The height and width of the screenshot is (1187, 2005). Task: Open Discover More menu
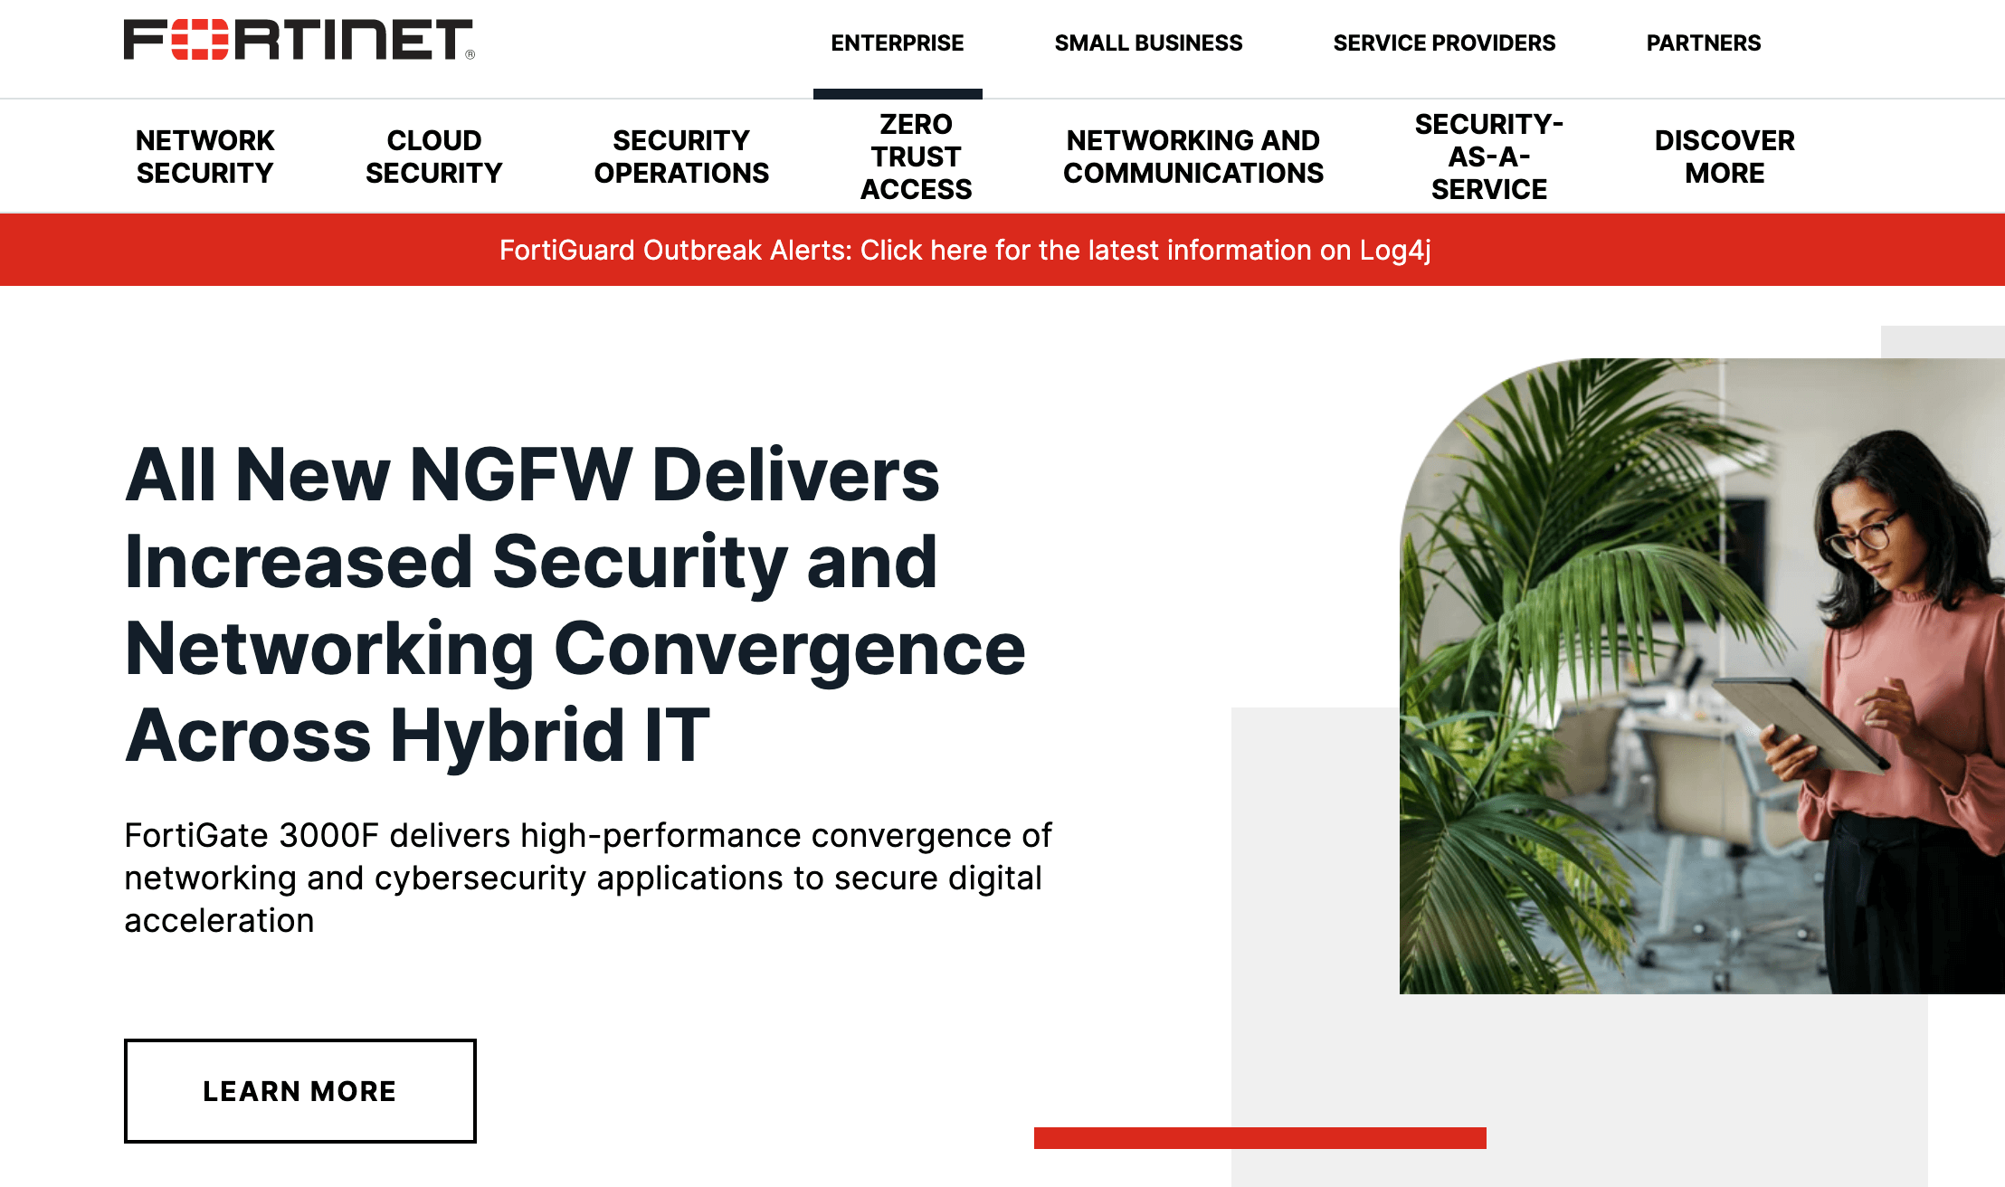point(1724,157)
